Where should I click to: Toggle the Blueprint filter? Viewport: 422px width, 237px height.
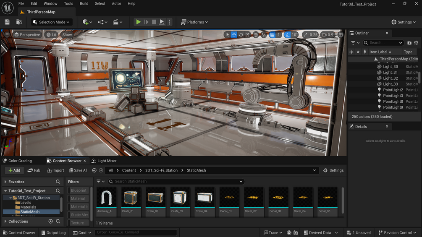click(79, 190)
